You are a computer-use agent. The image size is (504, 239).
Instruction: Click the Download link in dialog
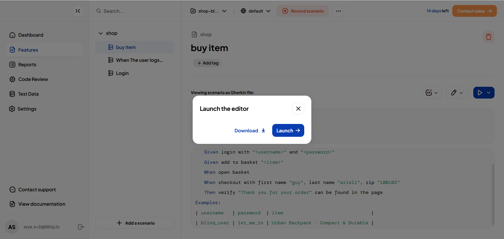tap(250, 131)
